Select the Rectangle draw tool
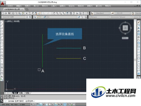The image size is (141, 106). 2,34
